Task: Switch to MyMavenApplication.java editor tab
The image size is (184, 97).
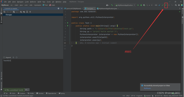Action: point(108,8)
